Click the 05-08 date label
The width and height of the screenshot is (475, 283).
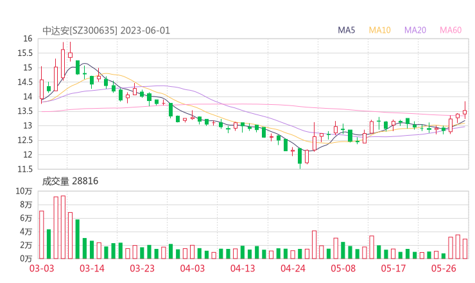(343, 268)
